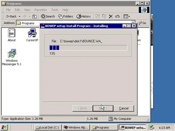Open the Help menu

pos(65,10)
